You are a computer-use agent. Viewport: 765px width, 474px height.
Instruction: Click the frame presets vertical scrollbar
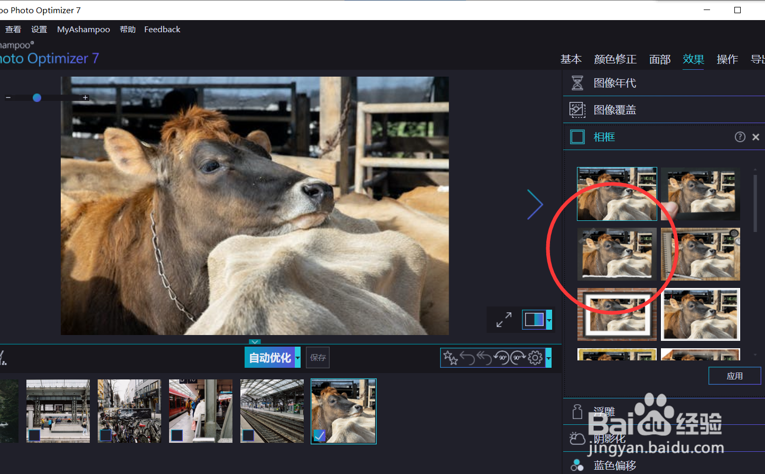(x=755, y=203)
